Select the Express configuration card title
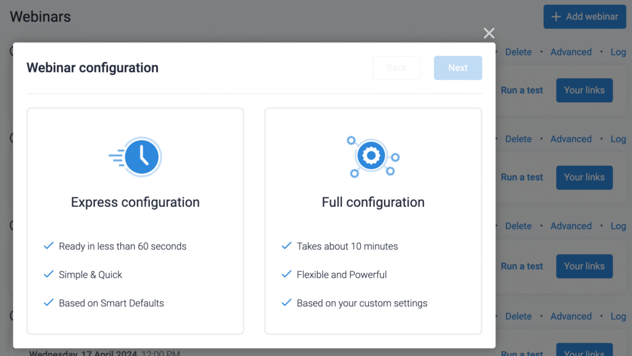The height and width of the screenshot is (356, 632). point(135,203)
